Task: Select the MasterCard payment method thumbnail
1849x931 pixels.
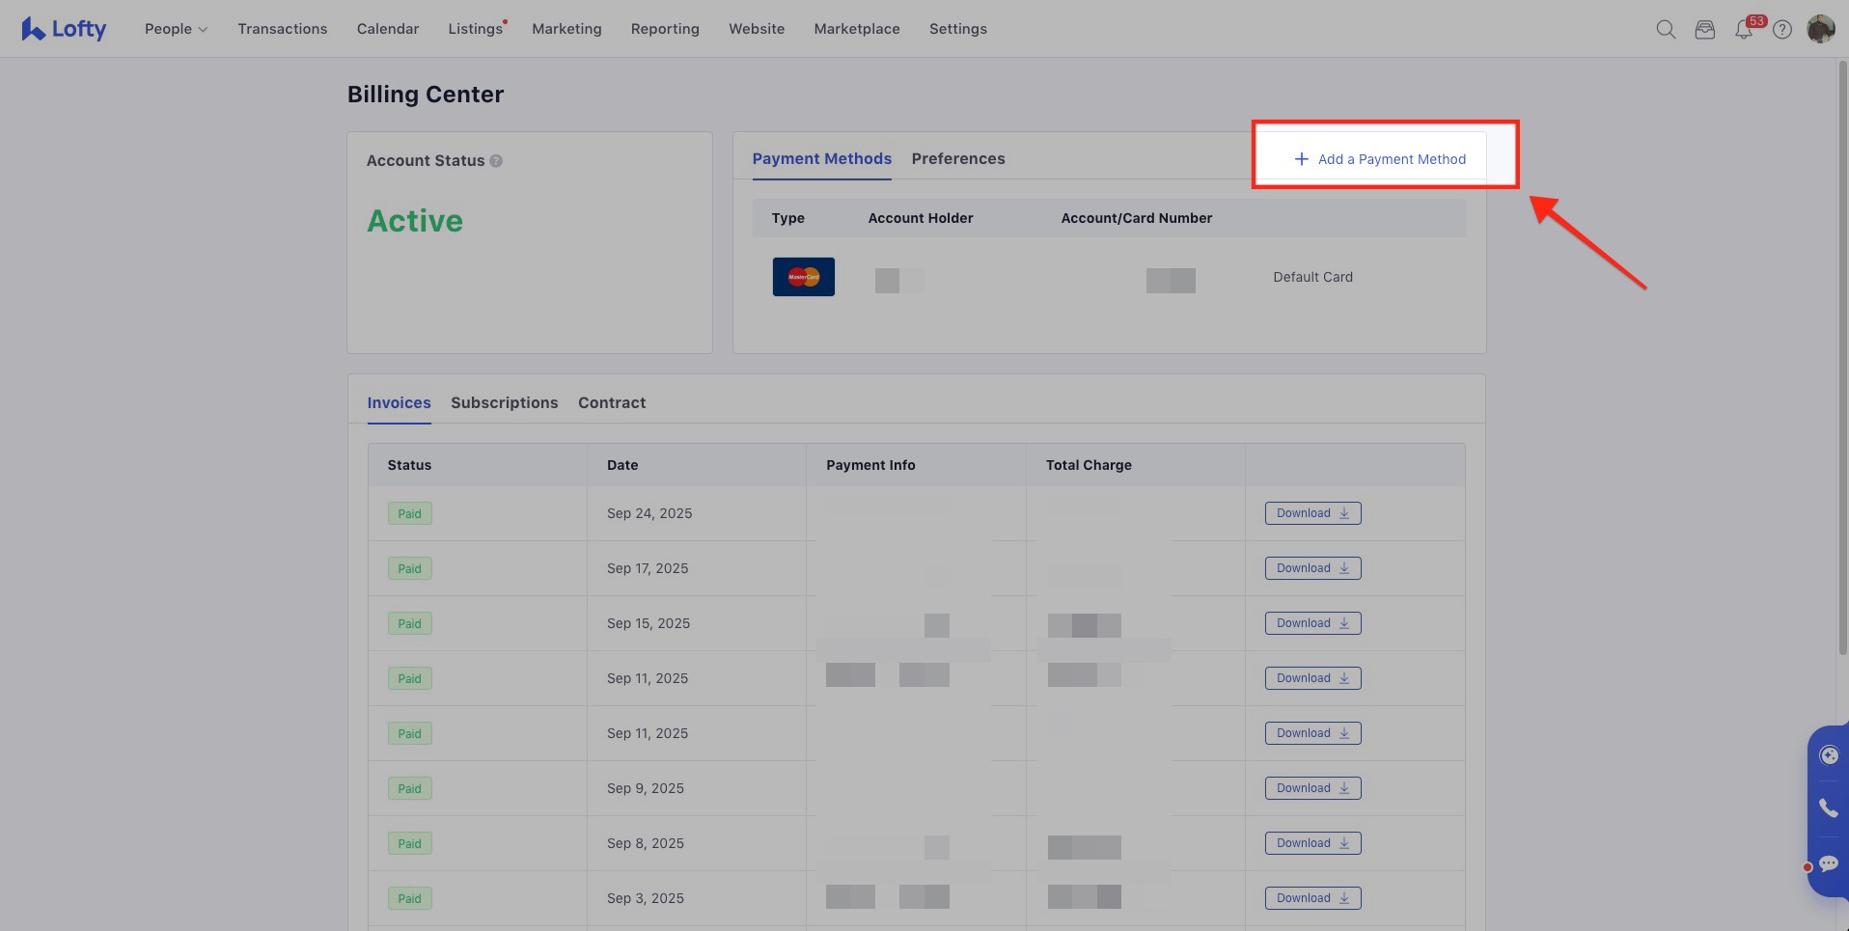Action: pos(804,277)
